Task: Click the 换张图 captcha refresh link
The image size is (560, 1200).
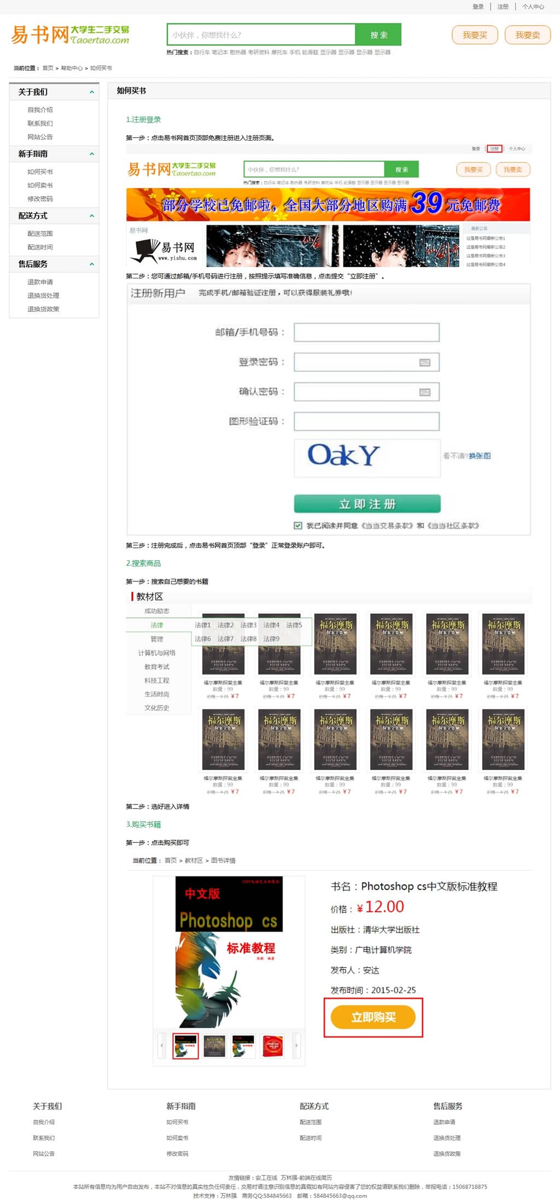Action: pos(480,456)
